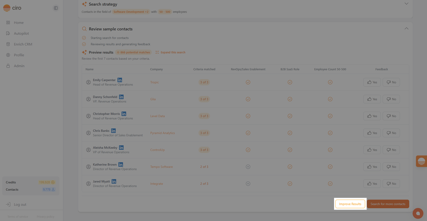
Task: Collapse sidebar using the panel toggle icon
Action: [x=56, y=8]
